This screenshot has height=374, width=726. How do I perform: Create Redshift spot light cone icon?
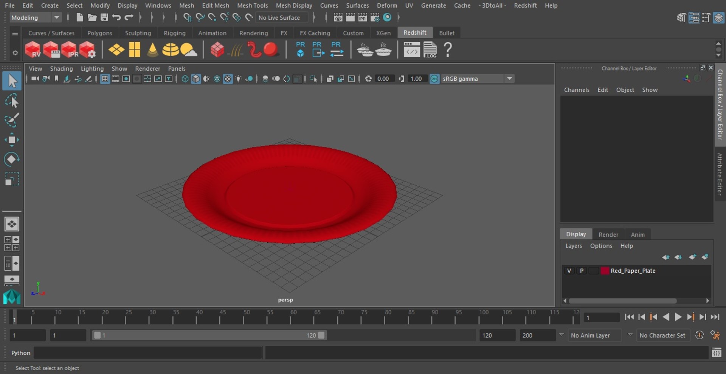tap(152, 50)
